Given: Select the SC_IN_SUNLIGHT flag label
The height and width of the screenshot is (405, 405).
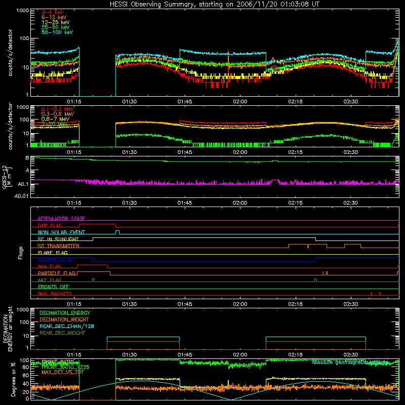Looking at the screenshot, I should pyautogui.click(x=58, y=239).
